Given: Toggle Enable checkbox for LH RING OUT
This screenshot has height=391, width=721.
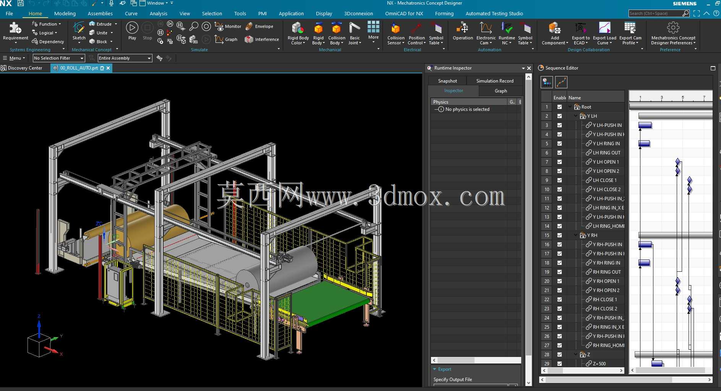Looking at the screenshot, I should 559,153.
